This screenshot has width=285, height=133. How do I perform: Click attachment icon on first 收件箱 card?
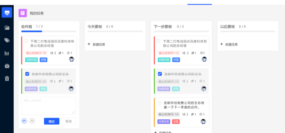[x=60, y=53]
